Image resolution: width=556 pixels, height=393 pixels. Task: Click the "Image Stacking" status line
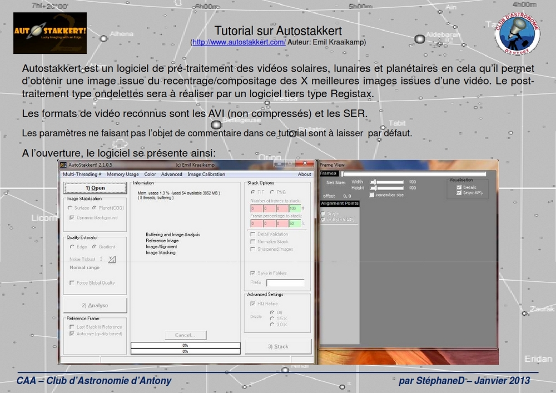[160, 253]
